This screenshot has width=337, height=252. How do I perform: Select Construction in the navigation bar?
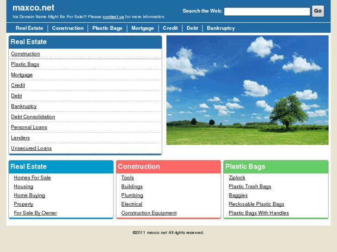click(68, 28)
